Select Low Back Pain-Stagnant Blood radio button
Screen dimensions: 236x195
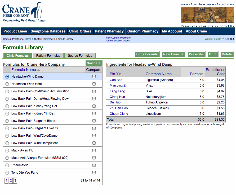click(x=7, y=121)
